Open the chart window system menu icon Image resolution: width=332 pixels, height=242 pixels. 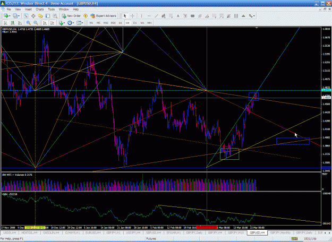3,10
